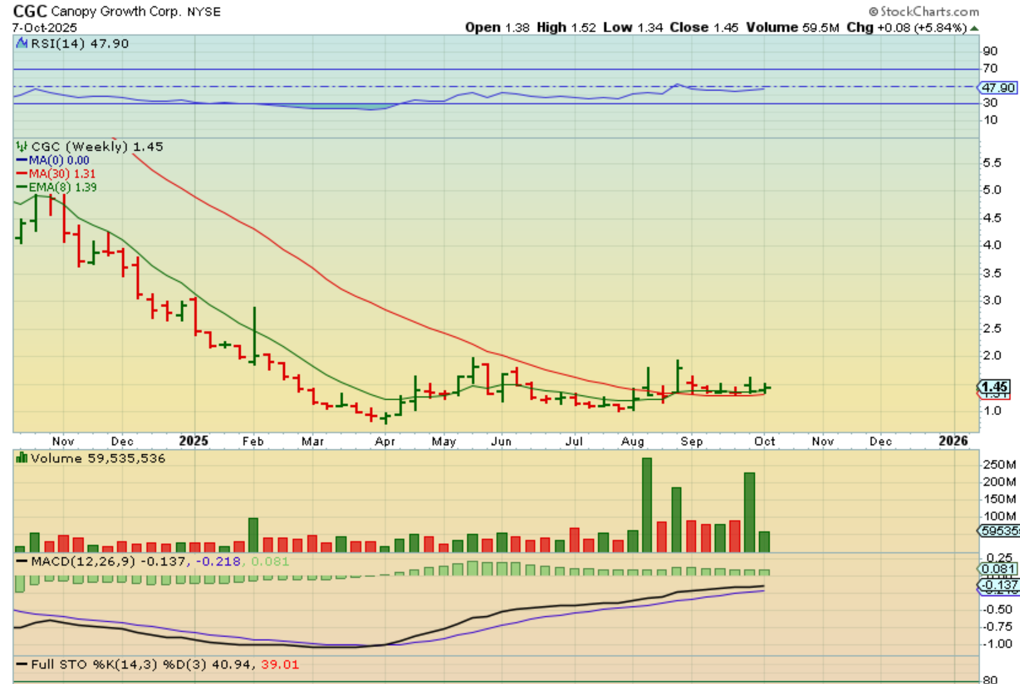Image resolution: width=1020 pixels, height=684 pixels.
Task: Click the Full STO black legend marker
Action: [22, 664]
